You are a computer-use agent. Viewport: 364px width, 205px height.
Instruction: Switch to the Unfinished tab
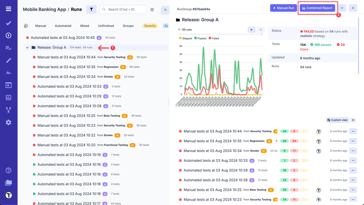coord(106,26)
